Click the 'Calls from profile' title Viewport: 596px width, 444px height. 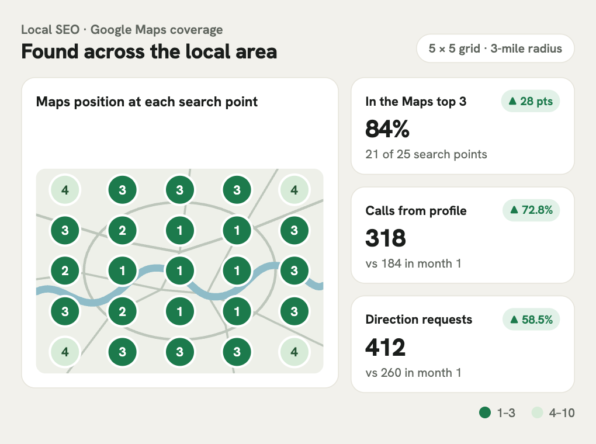pyautogui.click(x=416, y=210)
